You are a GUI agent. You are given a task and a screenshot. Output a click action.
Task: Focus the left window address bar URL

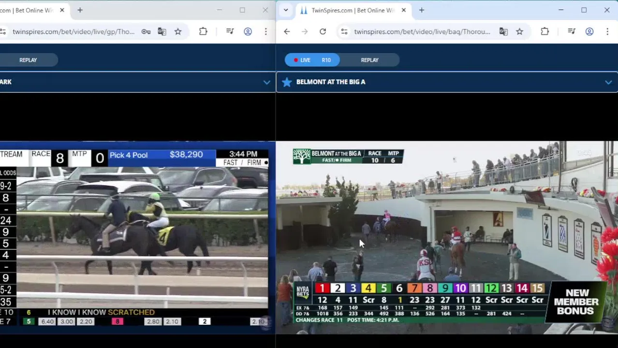(74, 31)
